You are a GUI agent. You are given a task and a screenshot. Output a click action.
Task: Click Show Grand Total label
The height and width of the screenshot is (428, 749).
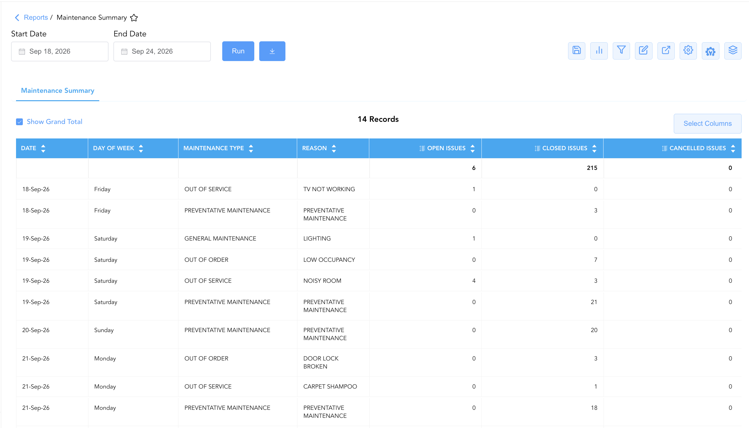coord(55,122)
